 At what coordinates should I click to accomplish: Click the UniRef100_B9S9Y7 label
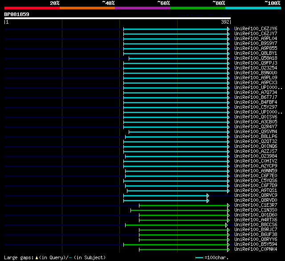tap(256, 44)
